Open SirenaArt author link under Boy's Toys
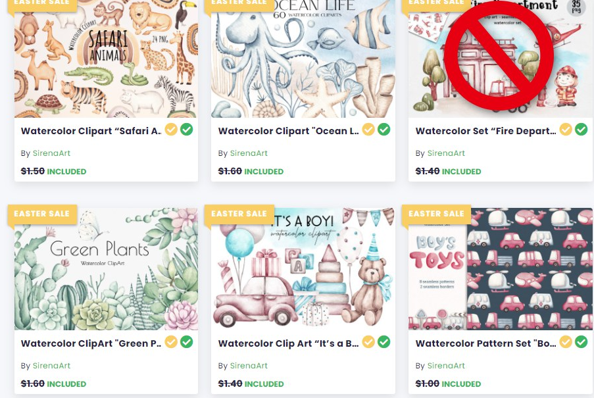Screen dimensions: 594x398 click(446, 366)
